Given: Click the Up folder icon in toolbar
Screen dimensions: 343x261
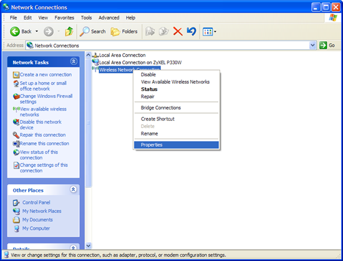Looking at the screenshot, I should point(69,31).
